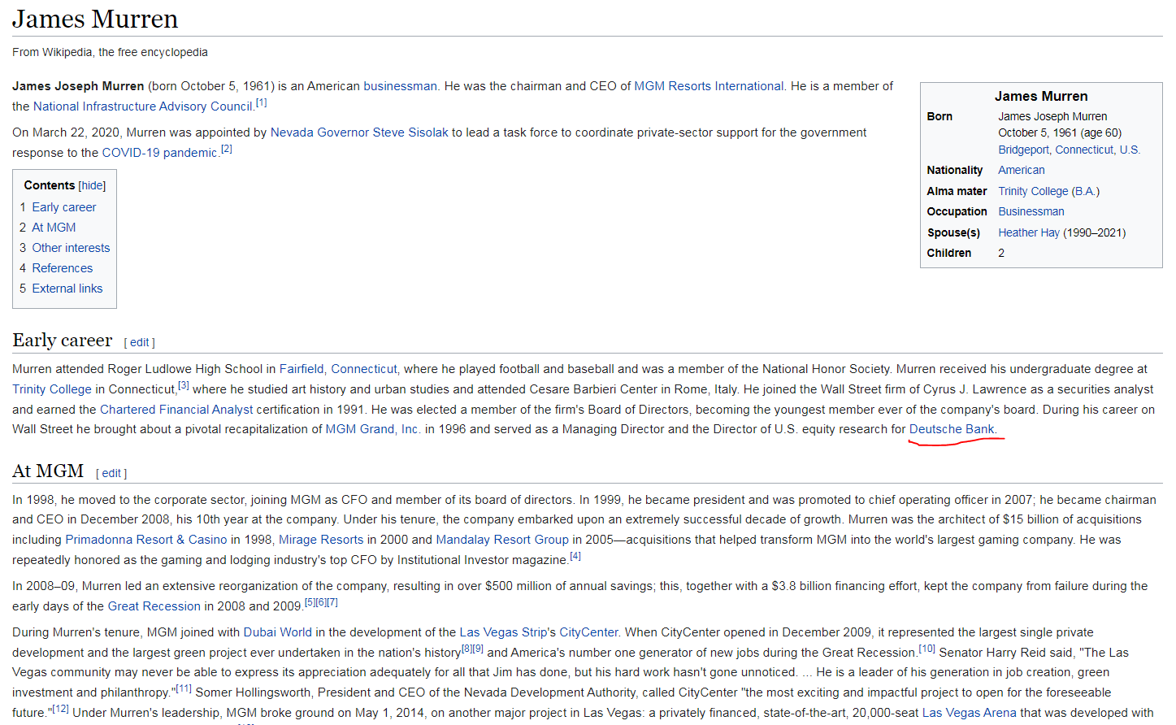Open citation [2] after COVID-19 pandemic
1176x725 pixels.
(x=227, y=149)
